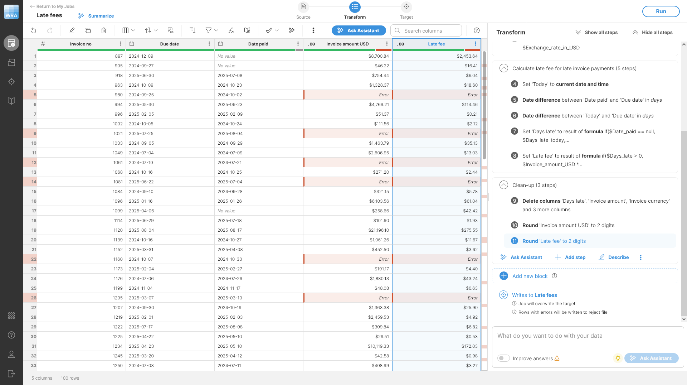
Task: Hide all steps in Transform panel
Action: (x=653, y=32)
